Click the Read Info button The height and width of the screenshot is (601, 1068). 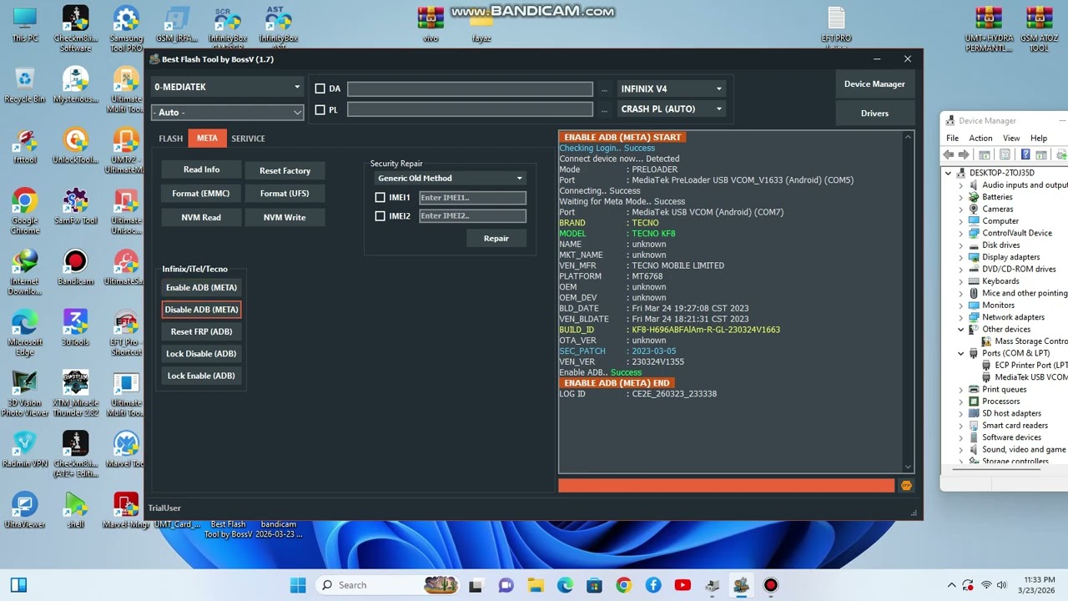pyautogui.click(x=201, y=169)
